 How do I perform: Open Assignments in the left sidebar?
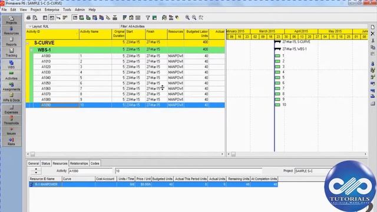point(11,87)
